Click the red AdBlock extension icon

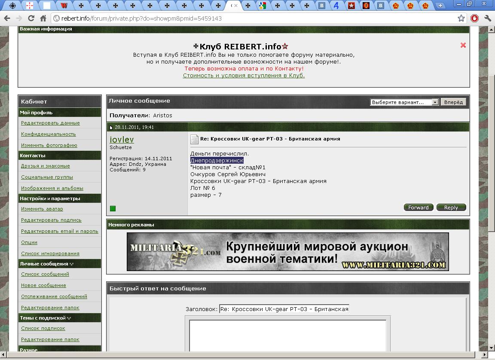point(474,18)
